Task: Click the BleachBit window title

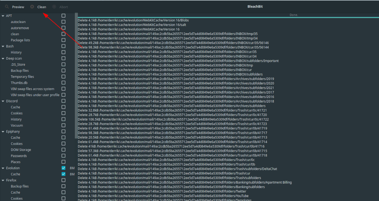Action: [255, 6]
